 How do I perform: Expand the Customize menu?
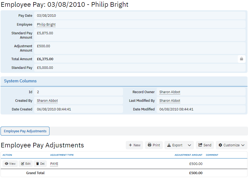point(232,145)
